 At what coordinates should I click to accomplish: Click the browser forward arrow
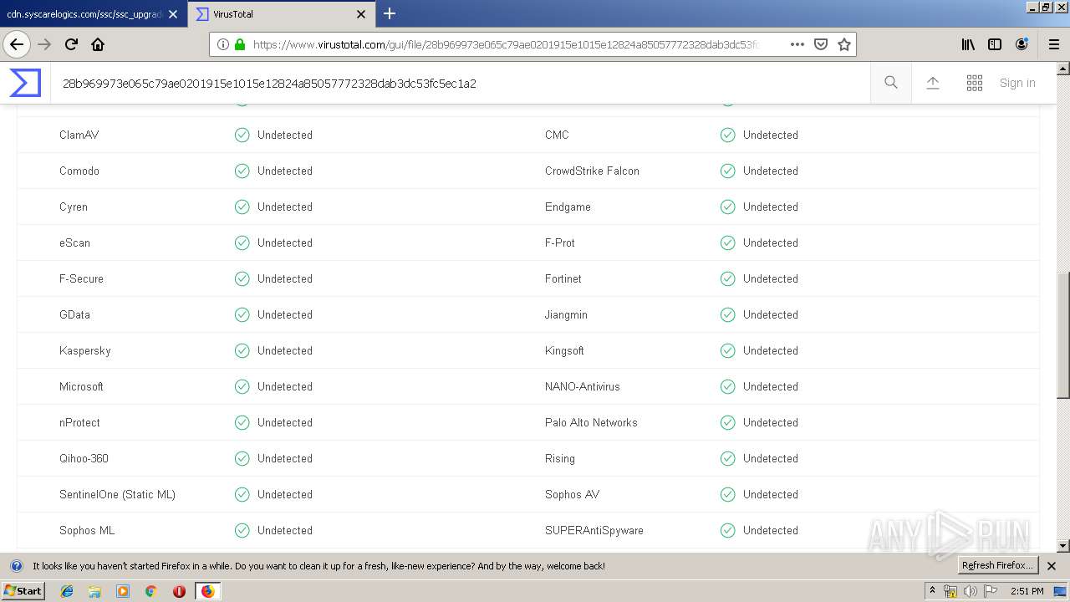[44, 44]
